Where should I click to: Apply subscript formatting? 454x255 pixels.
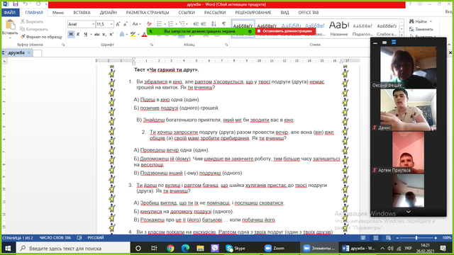(x=104, y=35)
